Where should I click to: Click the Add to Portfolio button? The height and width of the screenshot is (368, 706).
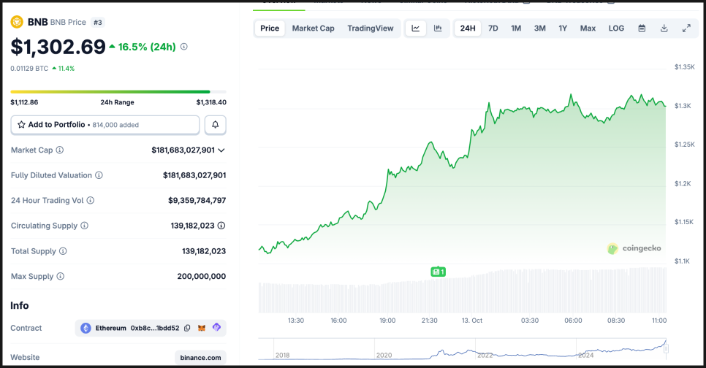coord(105,125)
